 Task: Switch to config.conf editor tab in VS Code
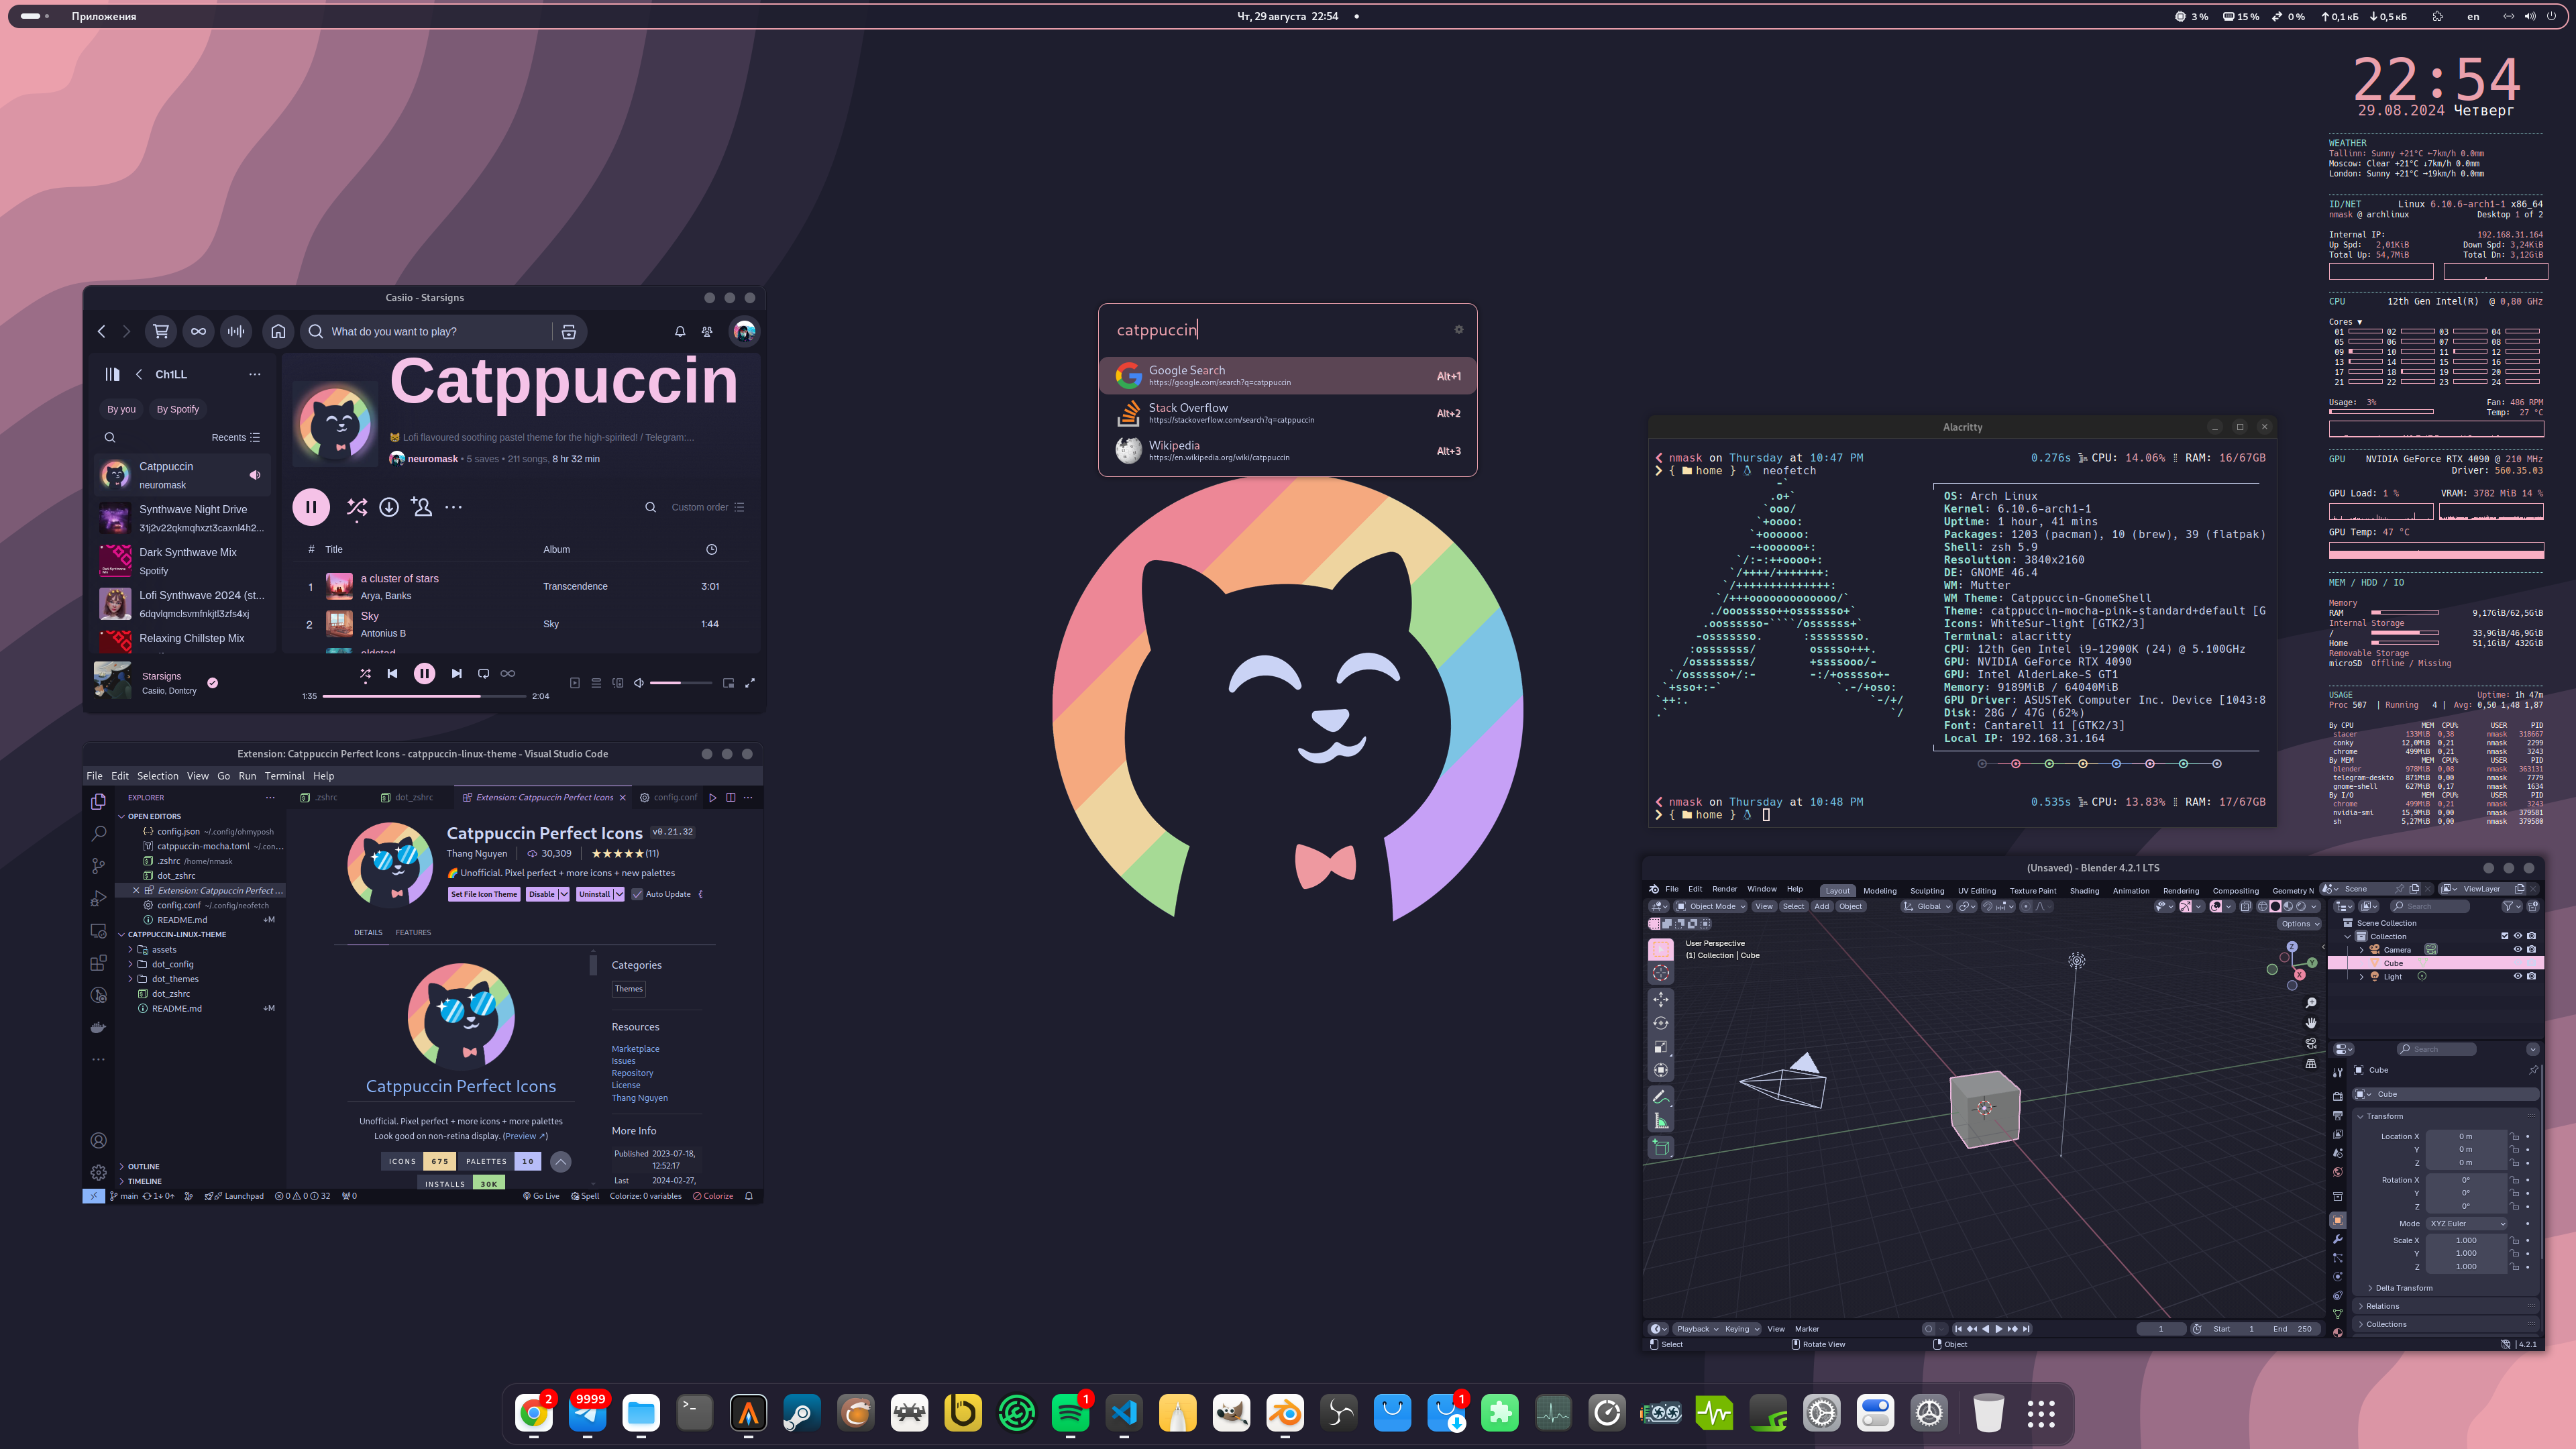(x=669, y=798)
